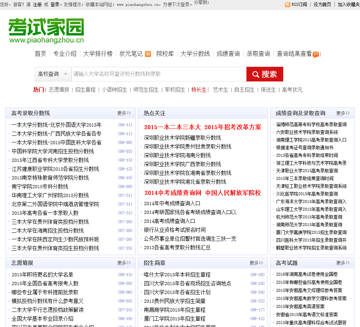Viewport: 360px width, 327px height.
Task: Open 二本大学分数线-广西民族大学各省各专 article
Action: click(57, 134)
